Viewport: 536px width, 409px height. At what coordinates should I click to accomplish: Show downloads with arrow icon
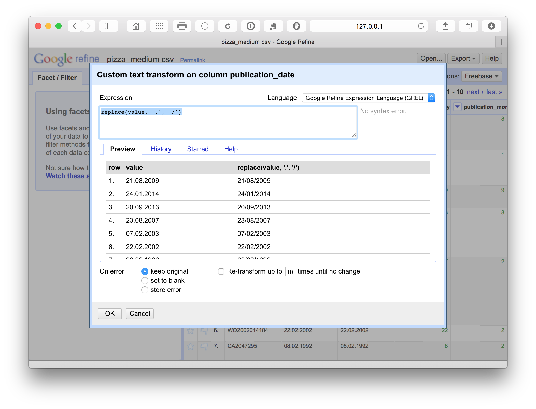point(491,26)
